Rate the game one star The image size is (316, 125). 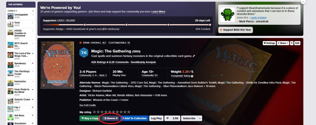(x=94, y=112)
